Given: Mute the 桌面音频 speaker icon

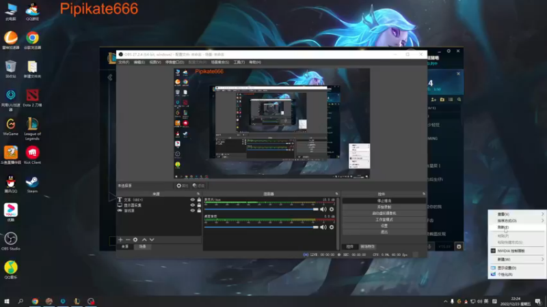Looking at the screenshot, I should [323, 227].
